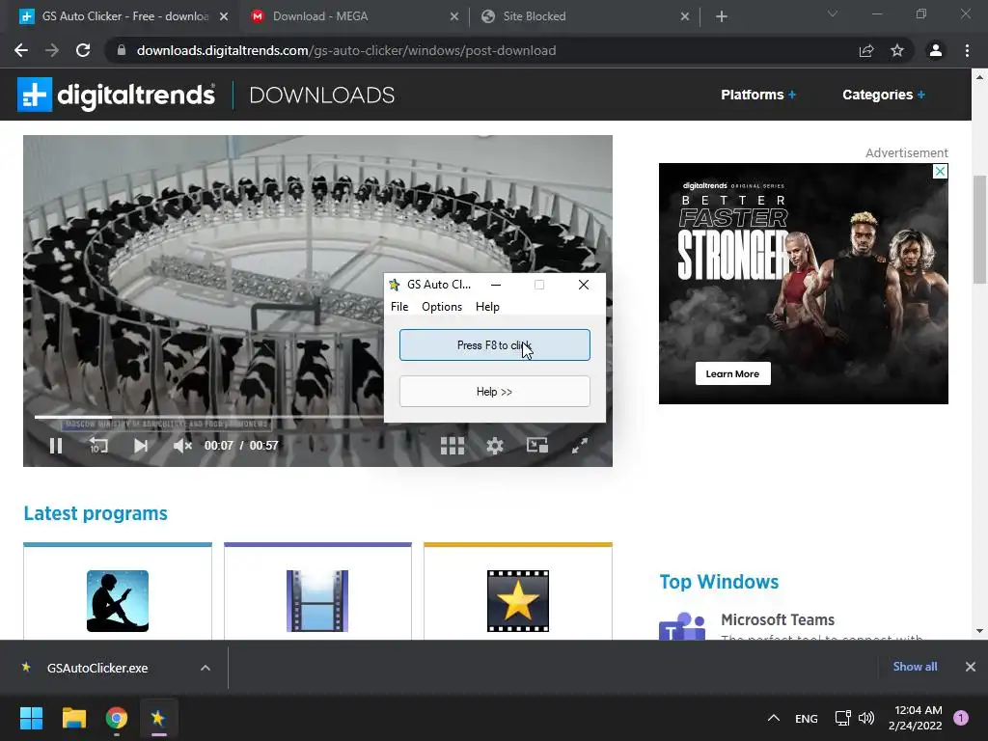Viewport: 988px width, 741px height.
Task: Show hidden system tray icons
Action: [774, 718]
